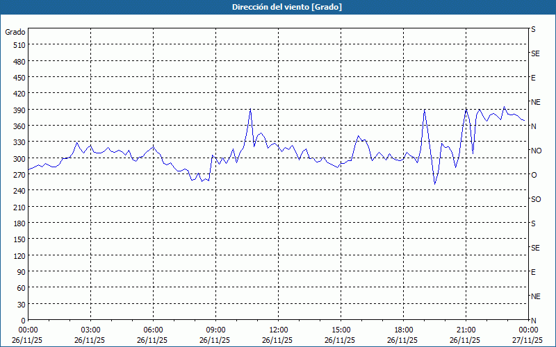Image resolution: width=556 pixels, height=347 pixels.
Task: Pick the 'E' compass label level with 90
Action: (x=533, y=272)
